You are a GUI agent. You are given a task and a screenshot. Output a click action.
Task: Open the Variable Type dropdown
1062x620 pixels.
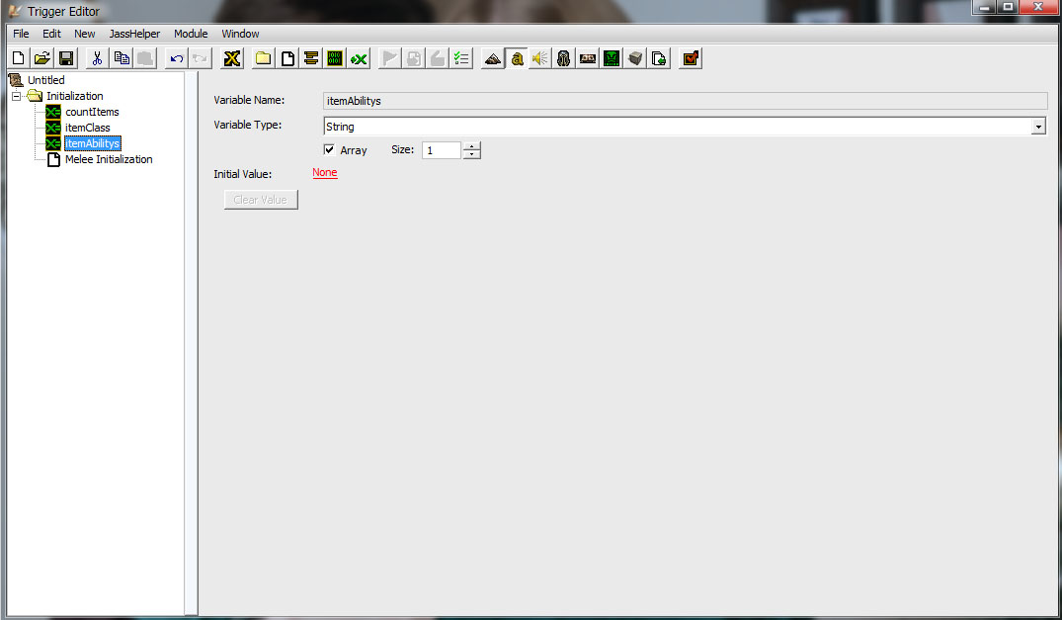pos(1038,127)
